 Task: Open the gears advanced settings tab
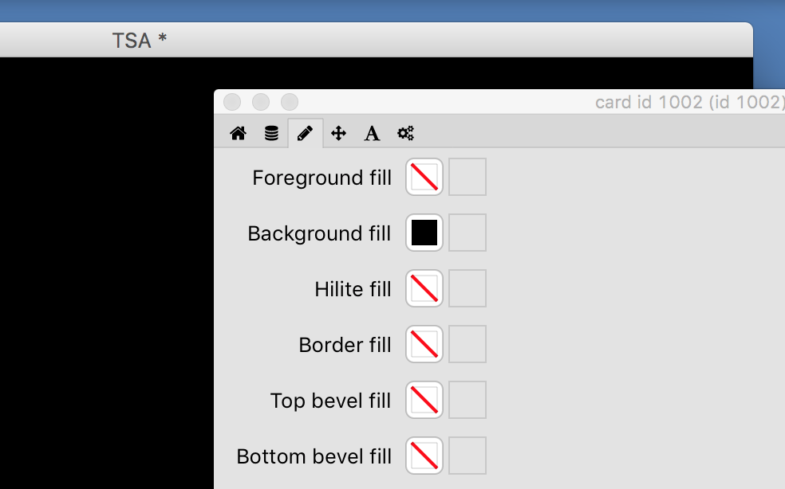405,133
